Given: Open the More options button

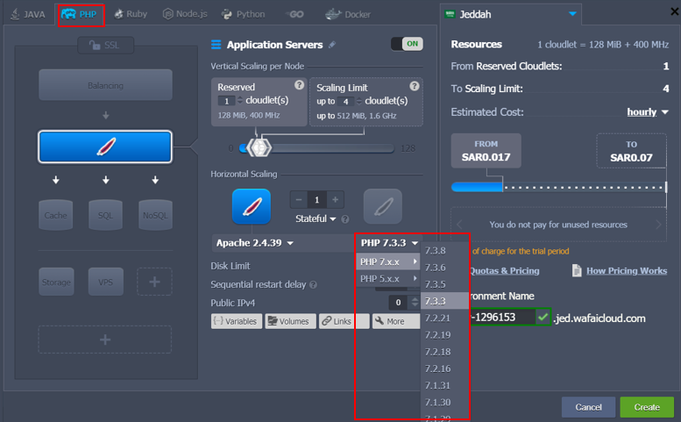Looking at the screenshot, I should (395, 321).
